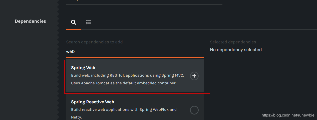Select the Spring Web title

click(83, 68)
